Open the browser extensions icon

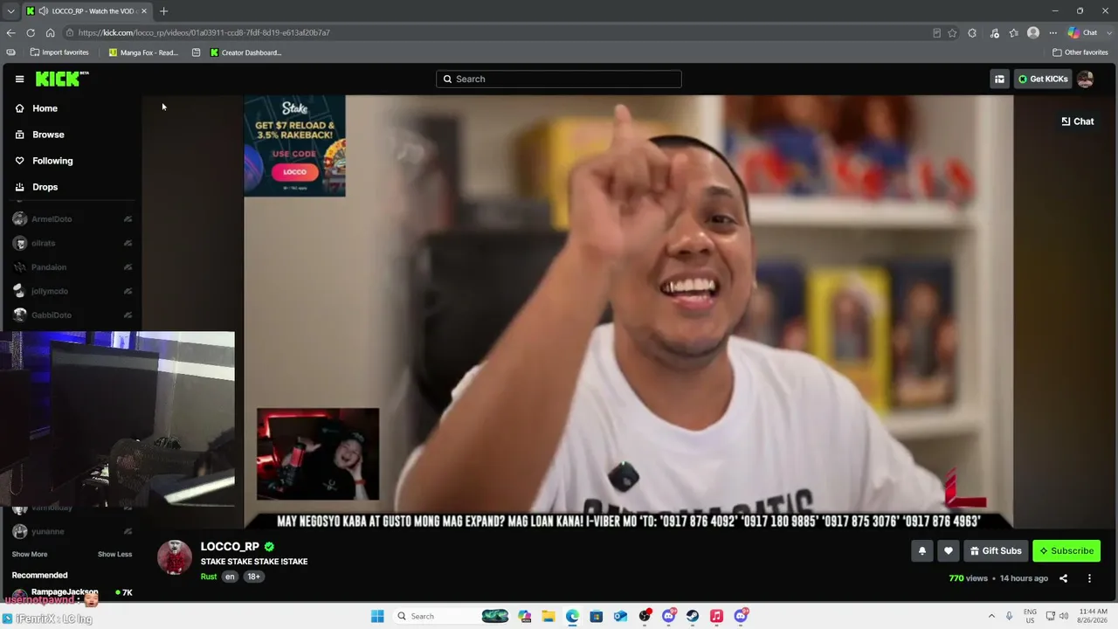pyautogui.click(x=972, y=33)
